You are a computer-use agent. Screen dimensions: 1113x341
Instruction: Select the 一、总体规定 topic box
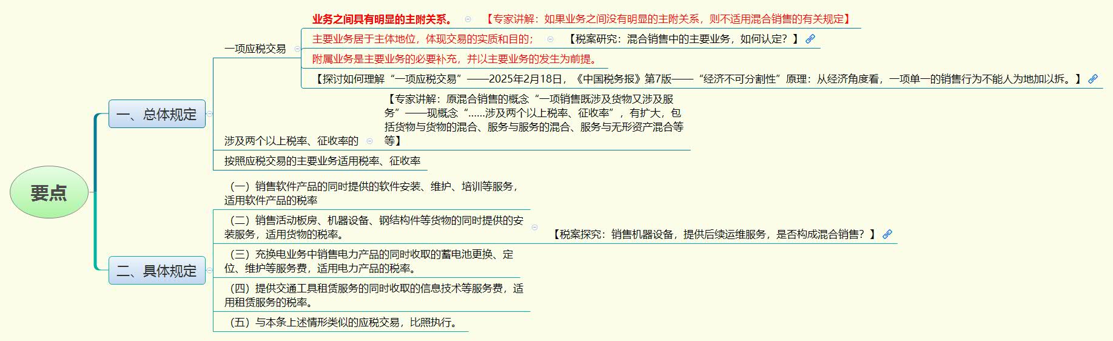(x=157, y=114)
